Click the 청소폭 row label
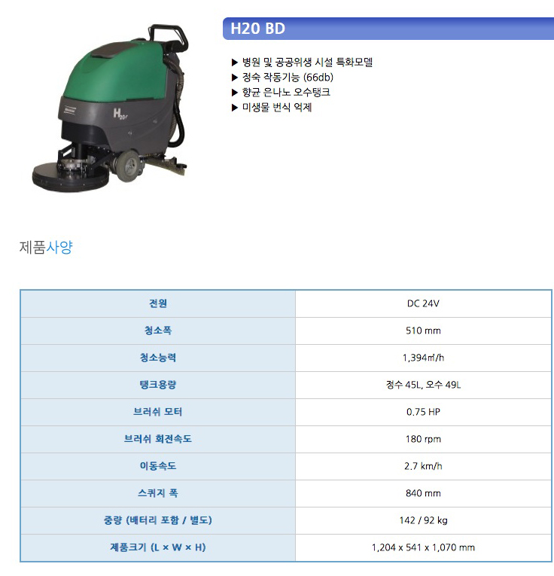The width and height of the screenshot is (554, 576). pyautogui.click(x=158, y=331)
